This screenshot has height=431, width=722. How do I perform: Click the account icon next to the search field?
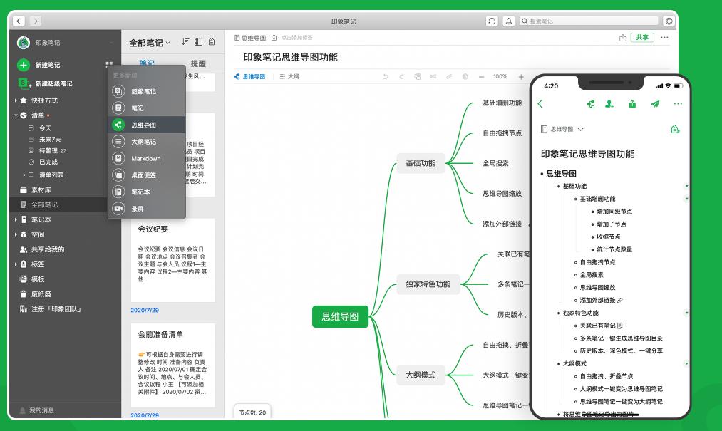click(x=669, y=21)
